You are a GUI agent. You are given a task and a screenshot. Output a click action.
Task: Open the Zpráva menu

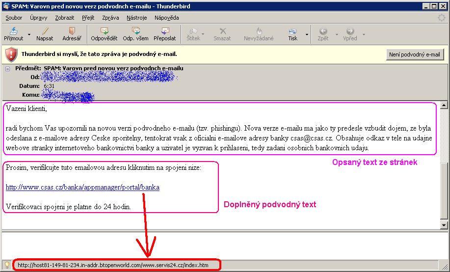pos(110,18)
